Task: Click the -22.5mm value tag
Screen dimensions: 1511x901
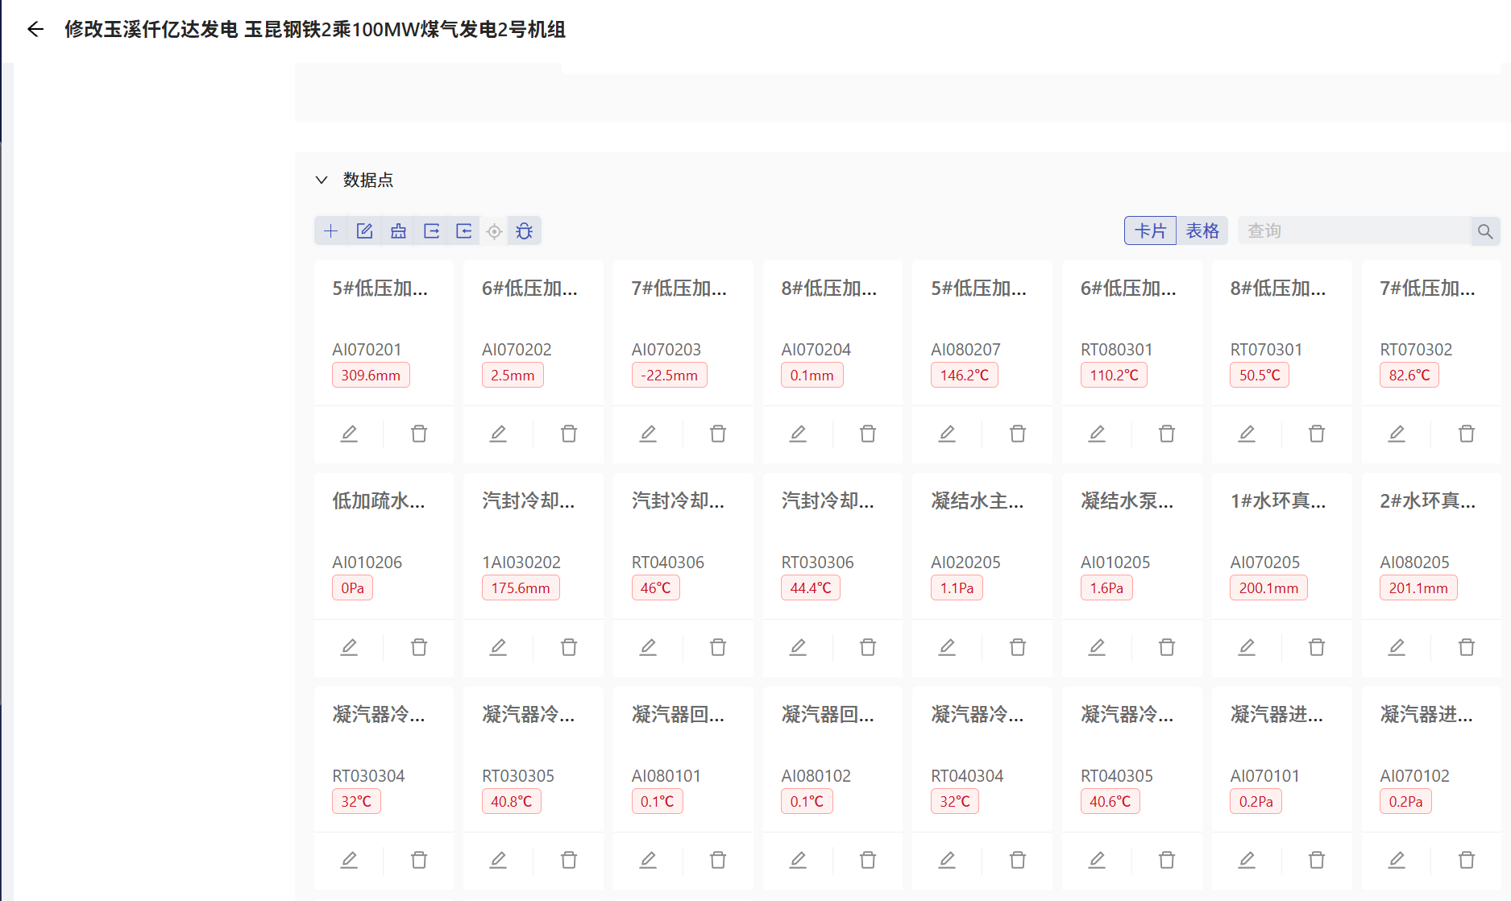Action: [x=669, y=375]
